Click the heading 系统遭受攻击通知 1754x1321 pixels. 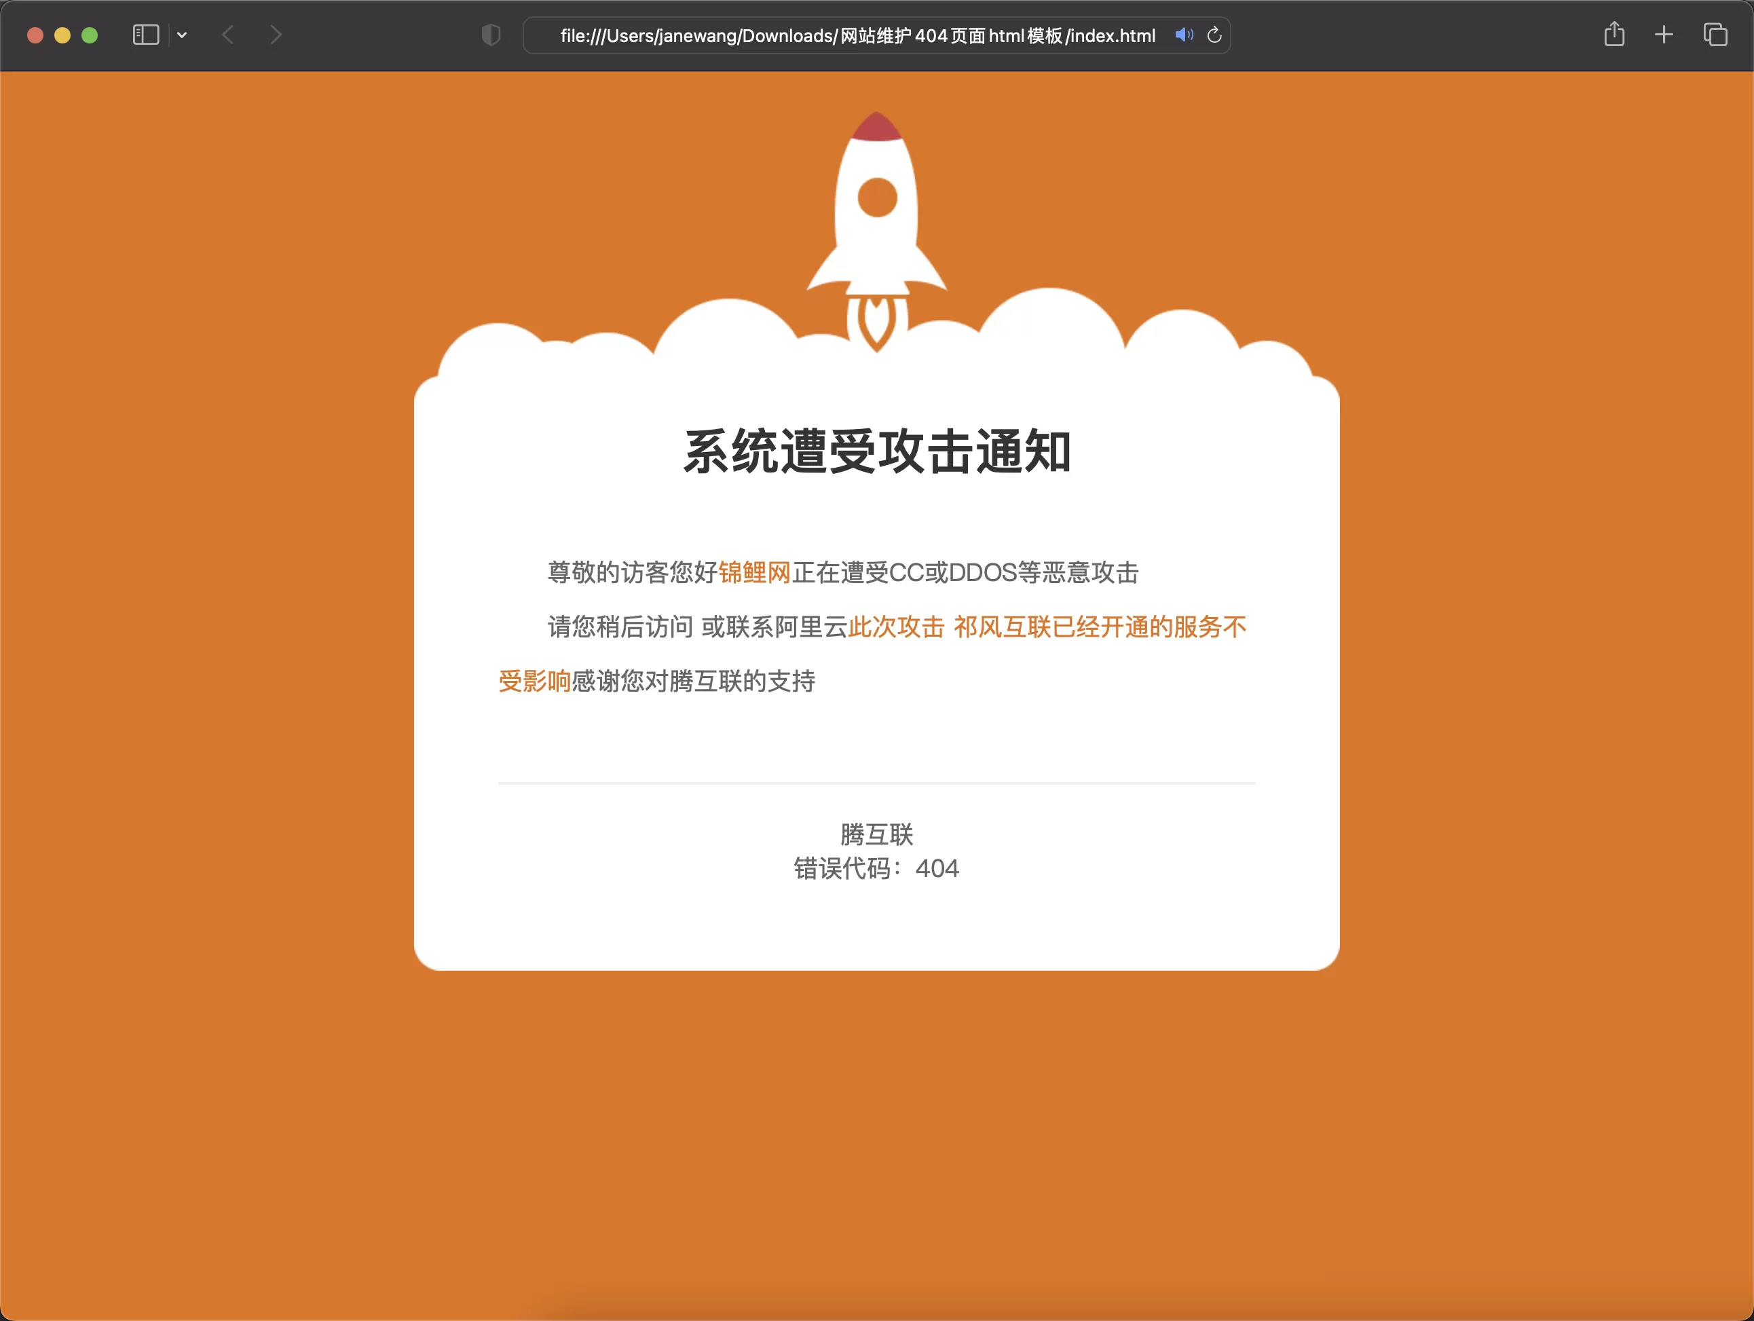click(877, 452)
